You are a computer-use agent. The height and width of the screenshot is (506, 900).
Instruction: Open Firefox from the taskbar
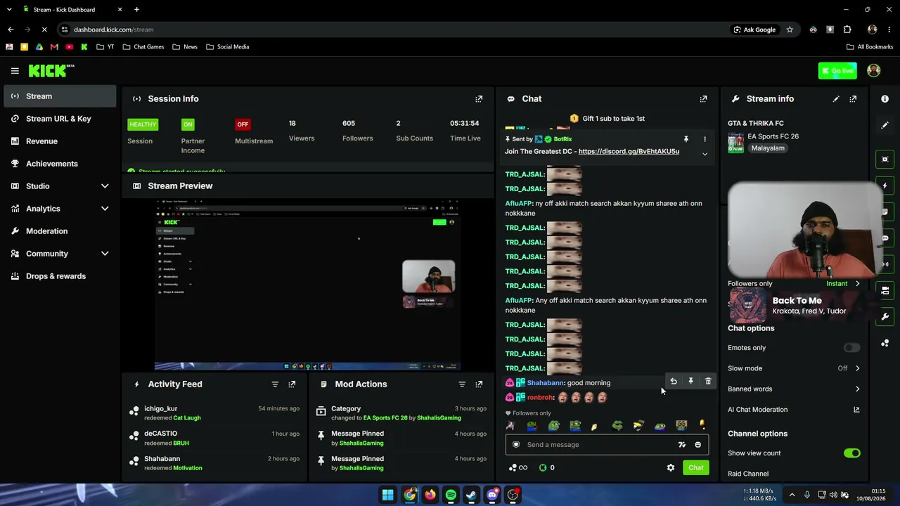430,495
